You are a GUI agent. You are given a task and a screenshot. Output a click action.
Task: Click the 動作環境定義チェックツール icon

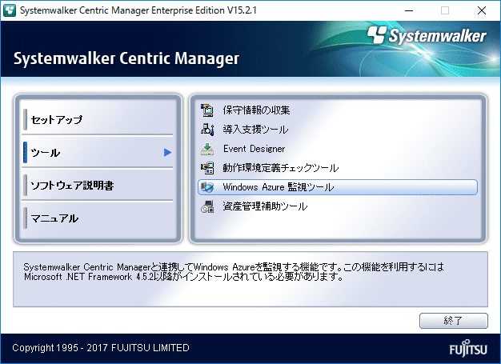[207, 168]
